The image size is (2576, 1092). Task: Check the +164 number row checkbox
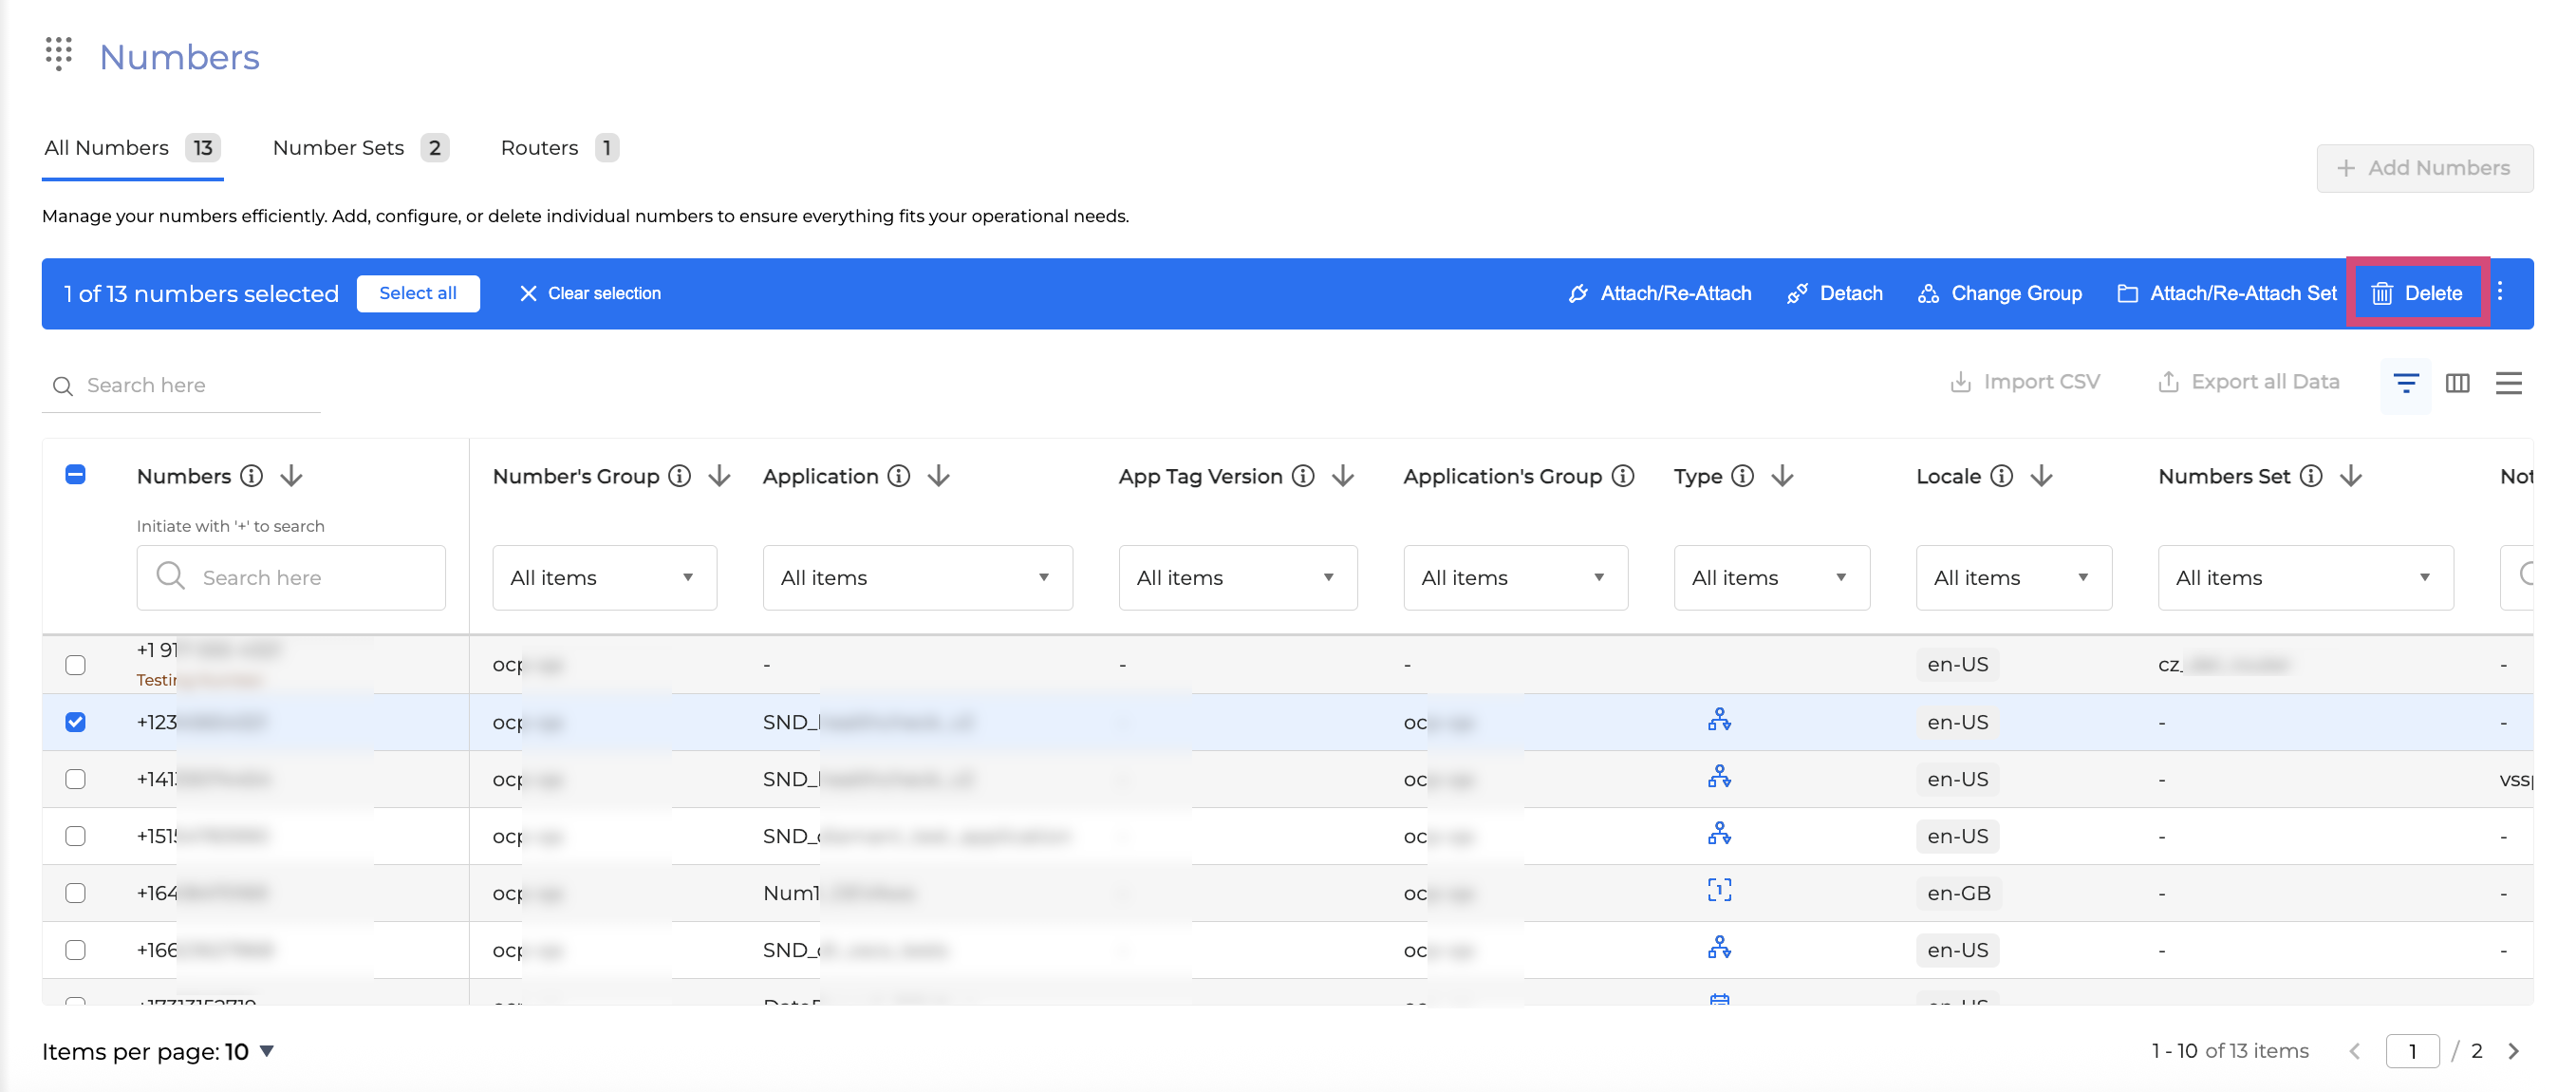pyautogui.click(x=75, y=893)
